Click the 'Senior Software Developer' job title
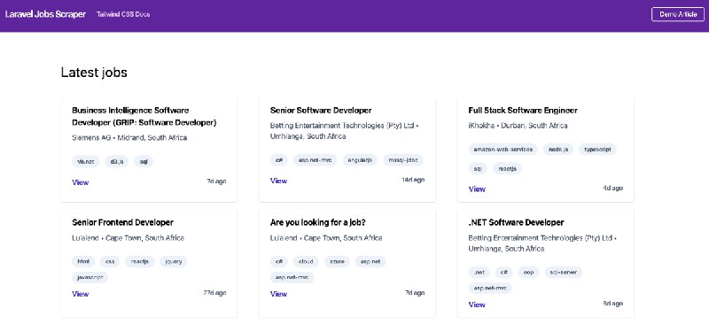 321,111
